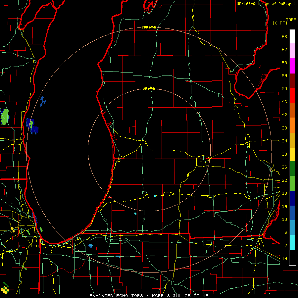Click the legend value '54'
Viewport: 298px width, 298px height.
point(284,75)
